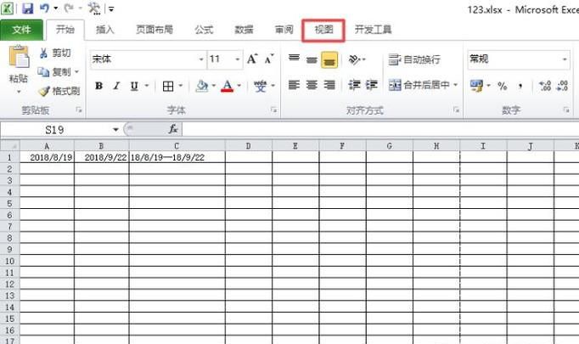Screen dimensions: 579x344
Task: Click the Middle Align icon
Action: tap(312, 59)
